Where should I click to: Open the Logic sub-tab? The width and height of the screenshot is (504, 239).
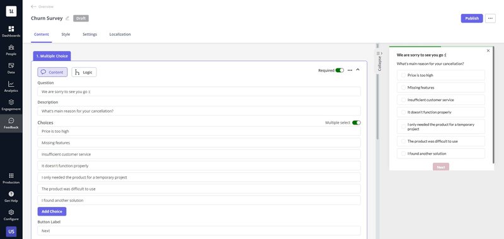click(x=84, y=72)
